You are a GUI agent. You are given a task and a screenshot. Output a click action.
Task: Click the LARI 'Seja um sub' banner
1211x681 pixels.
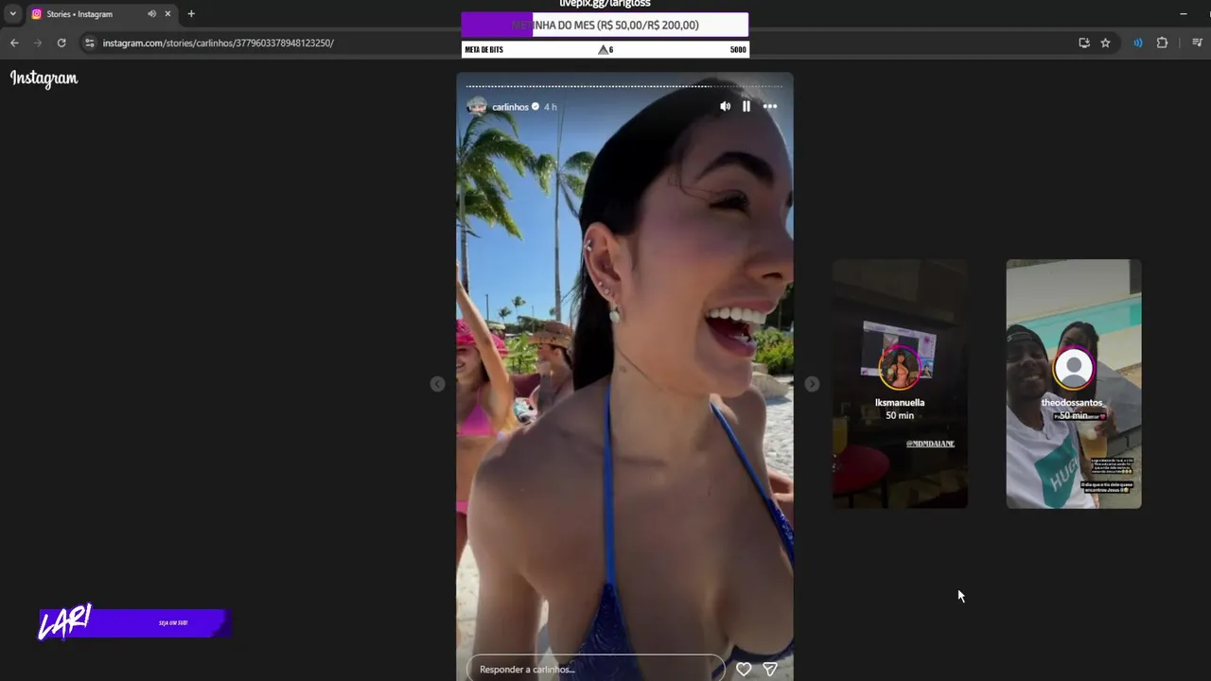pyautogui.click(x=133, y=622)
